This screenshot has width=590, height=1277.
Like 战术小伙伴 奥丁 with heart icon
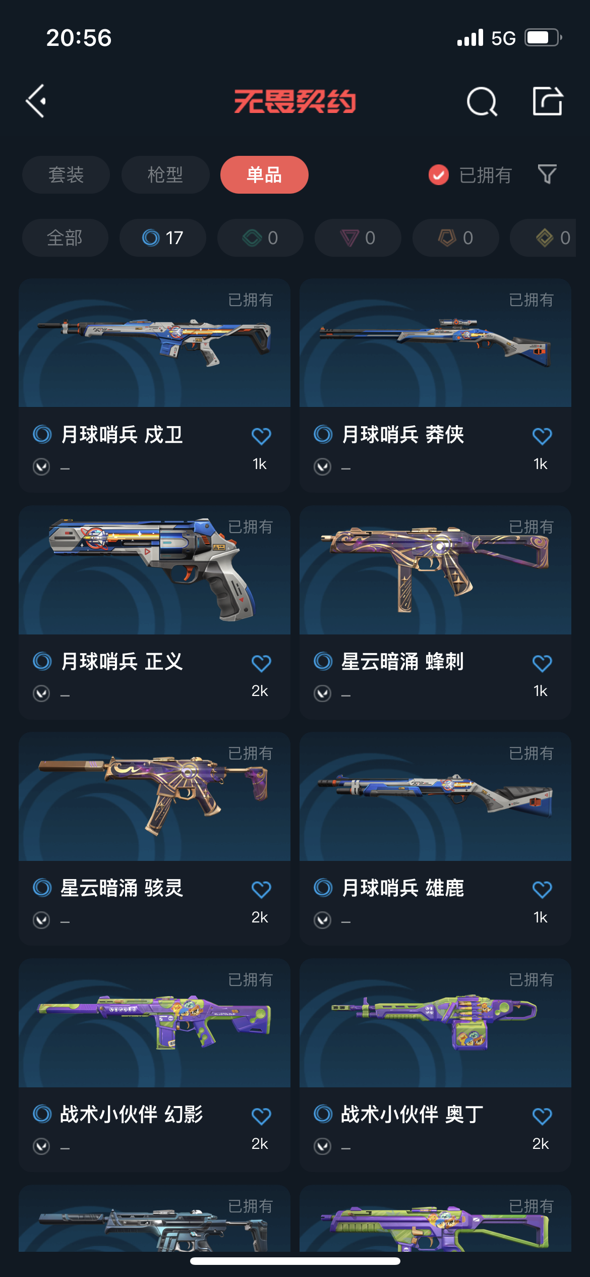tap(542, 1116)
